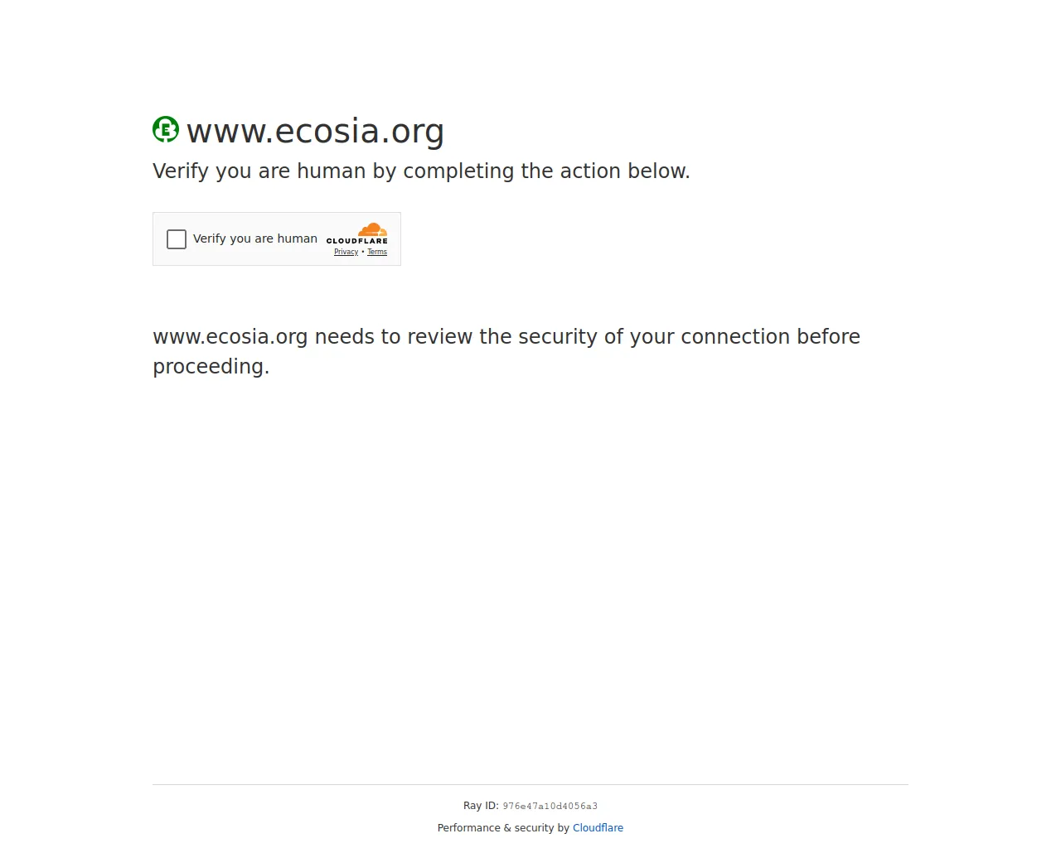Click the green Ecosia logo icon
This screenshot has width=1061, height=848.
[x=166, y=129]
